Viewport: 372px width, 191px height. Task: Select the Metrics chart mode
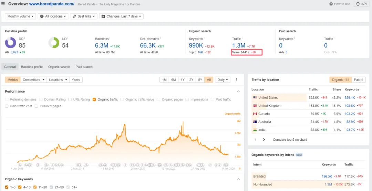(13, 79)
